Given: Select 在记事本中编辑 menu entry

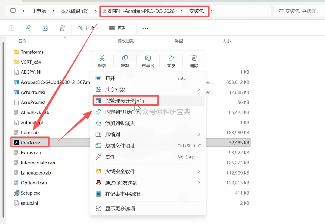Looking at the screenshot, I should click(148, 194).
